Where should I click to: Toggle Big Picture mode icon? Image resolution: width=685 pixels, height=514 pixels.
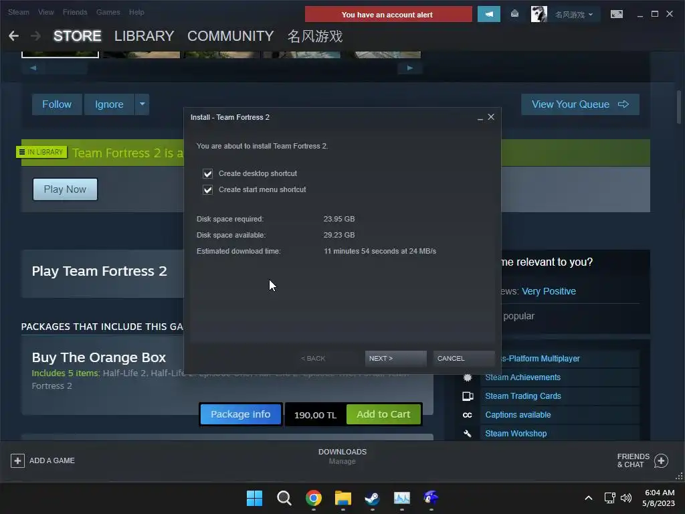[616, 15]
